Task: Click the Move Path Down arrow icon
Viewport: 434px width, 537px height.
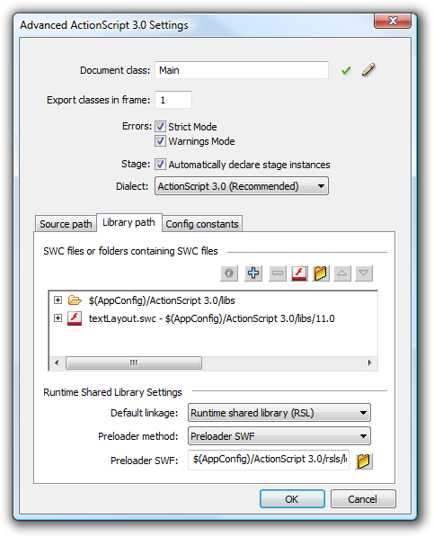Action: (364, 273)
